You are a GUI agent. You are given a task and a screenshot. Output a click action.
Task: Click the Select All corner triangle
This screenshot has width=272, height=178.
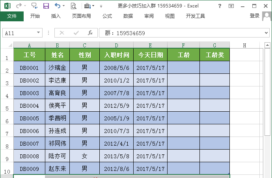coord(10,45)
